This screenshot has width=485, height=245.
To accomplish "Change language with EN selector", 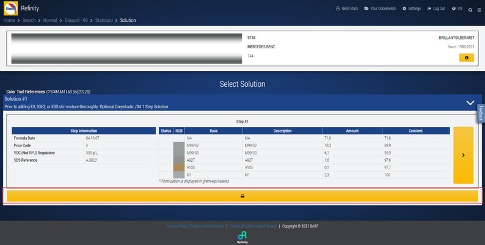I will (x=457, y=9).
